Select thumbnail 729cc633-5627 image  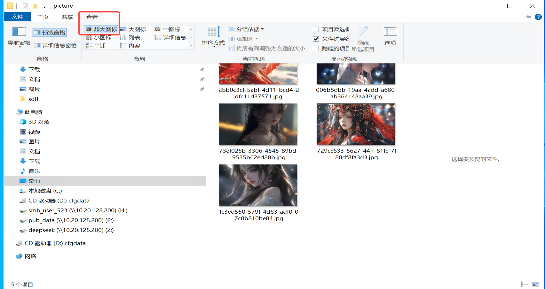click(356, 124)
